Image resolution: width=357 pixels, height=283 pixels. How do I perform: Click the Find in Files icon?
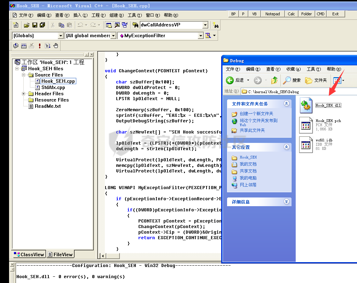pyautogui.click(x=135, y=25)
